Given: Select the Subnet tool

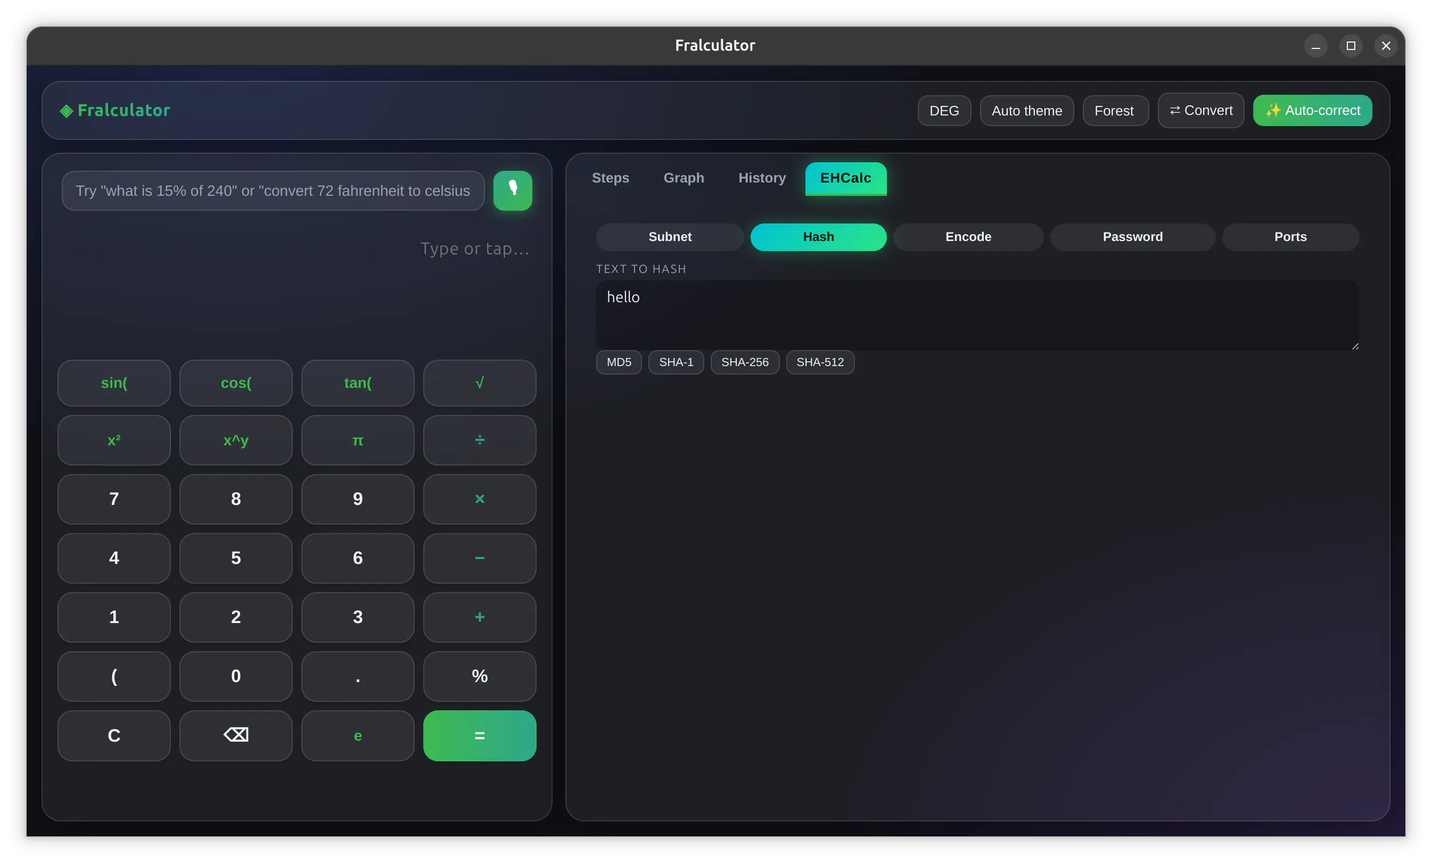Looking at the screenshot, I should click(x=670, y=237).
